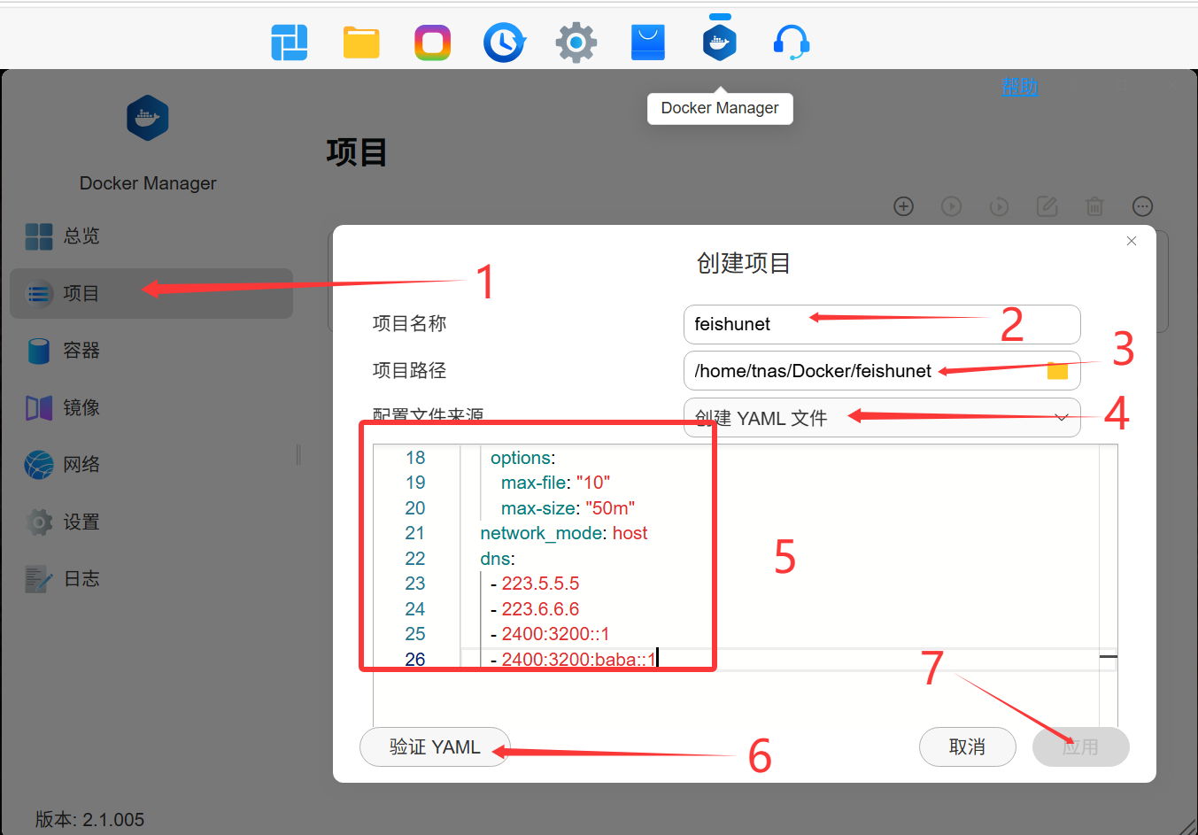
Task: Browse folder via yellow folder icon
Action: coord(1057,370)
